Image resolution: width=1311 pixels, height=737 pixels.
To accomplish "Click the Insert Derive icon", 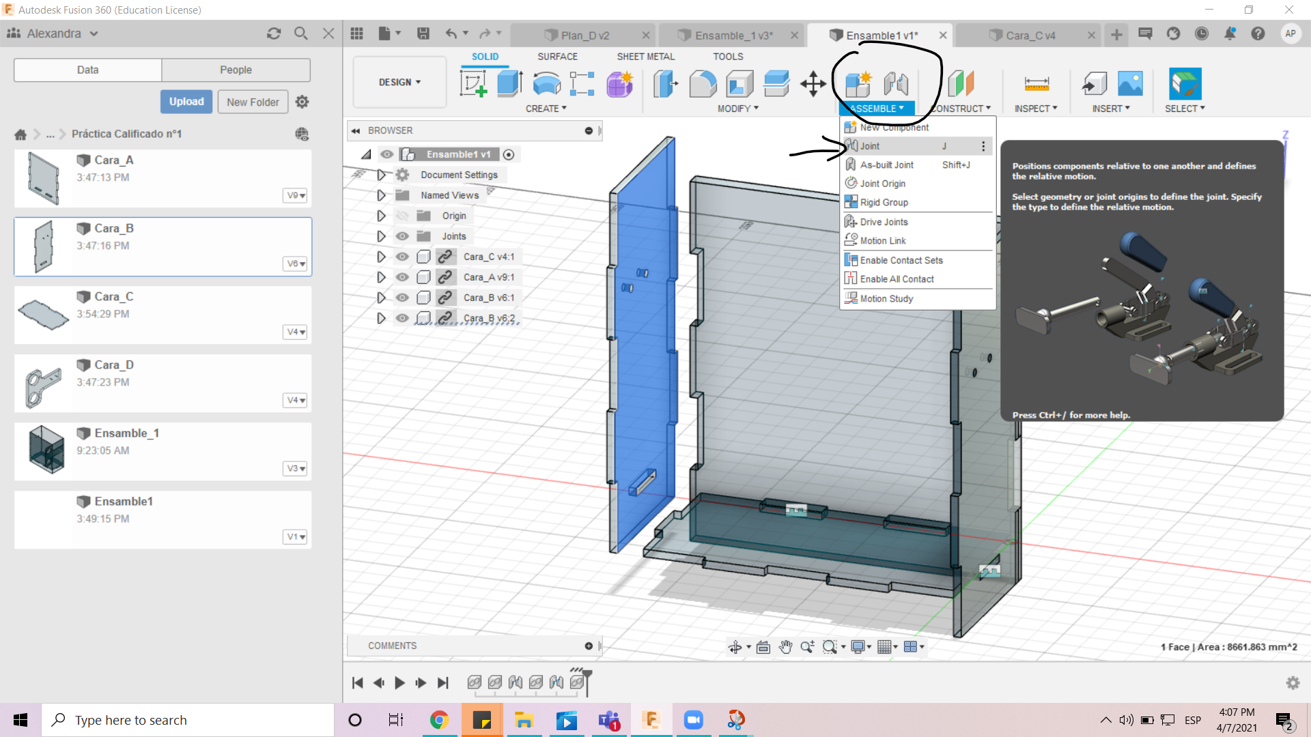I will click(x=1095, y=84).
